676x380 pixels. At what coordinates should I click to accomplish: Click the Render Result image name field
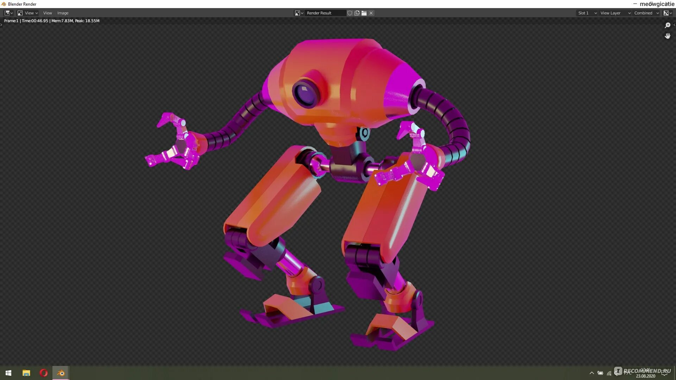pyautogui.click(x=325, y=13)
